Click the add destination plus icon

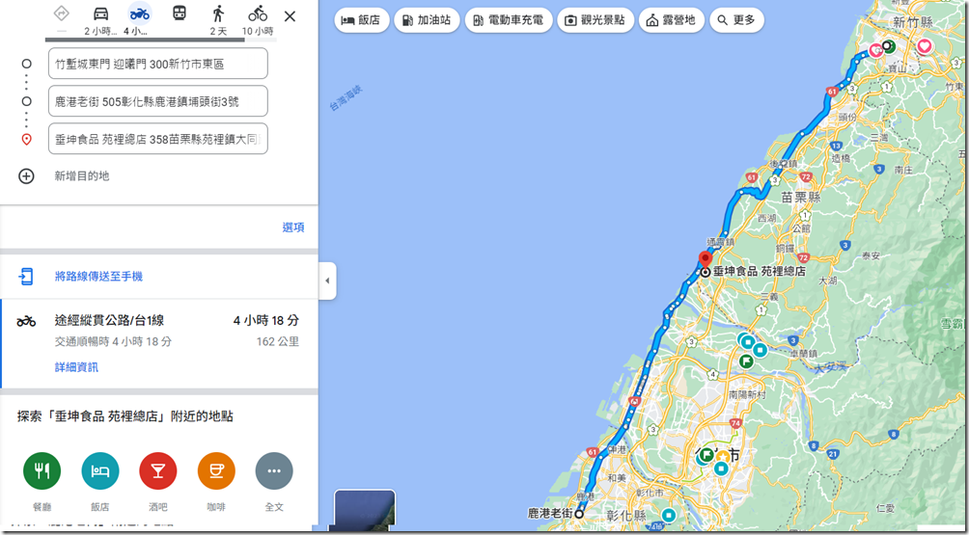tap(26, 176)
